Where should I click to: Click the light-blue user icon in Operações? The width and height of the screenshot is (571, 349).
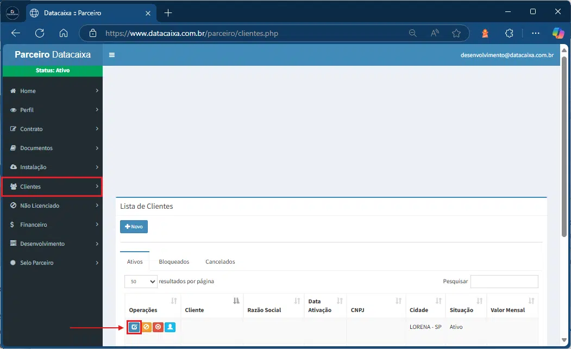170,327
